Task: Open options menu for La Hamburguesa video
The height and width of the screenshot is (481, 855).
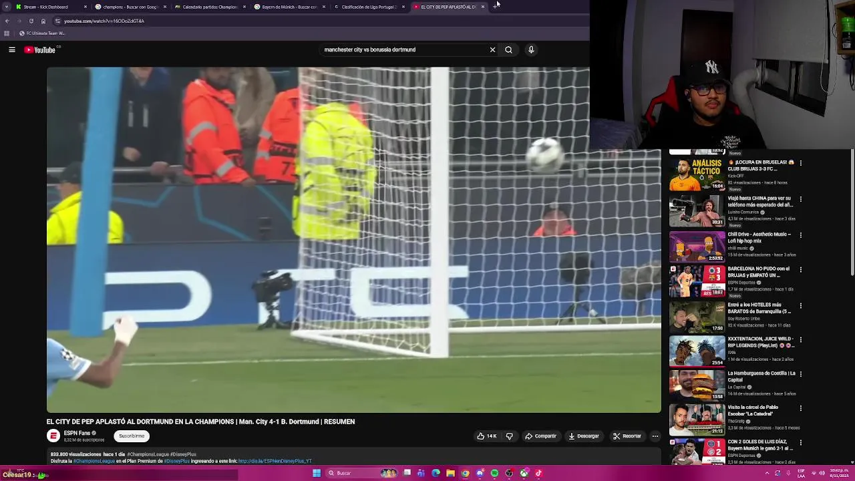Action: coord(800,374)
